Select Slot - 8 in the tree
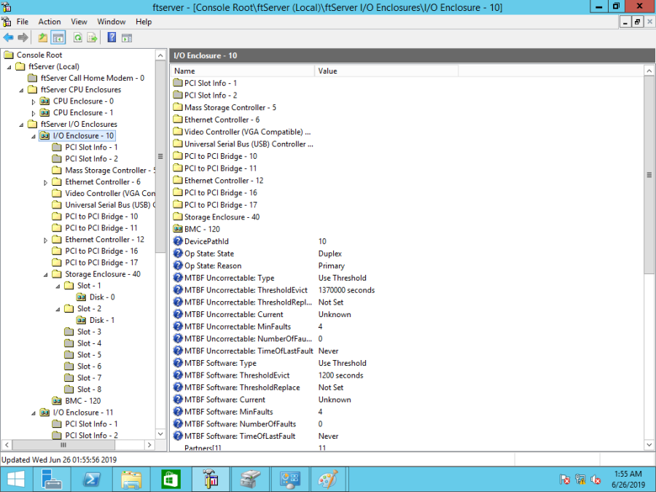Image resolution: width=656 pixels, height=492 pixels. (x=89, y=389)
